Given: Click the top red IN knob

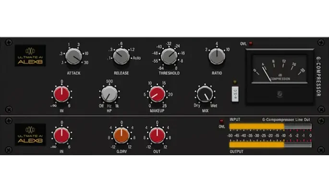Looking at the screenshot, I should (61, 94).
